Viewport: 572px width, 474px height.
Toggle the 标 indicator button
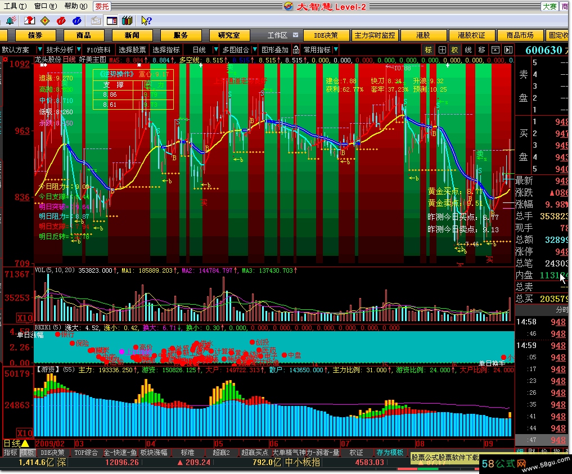(x=428, y=49)
